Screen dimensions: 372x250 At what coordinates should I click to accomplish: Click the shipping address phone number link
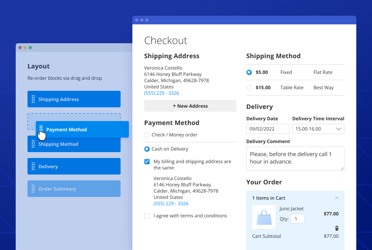[161, 93]
